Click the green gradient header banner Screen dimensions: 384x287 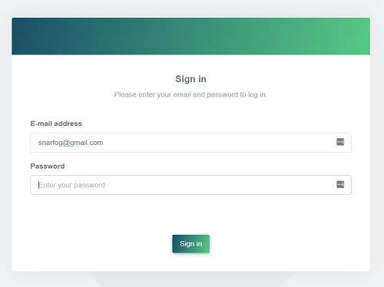coord(190,36)
